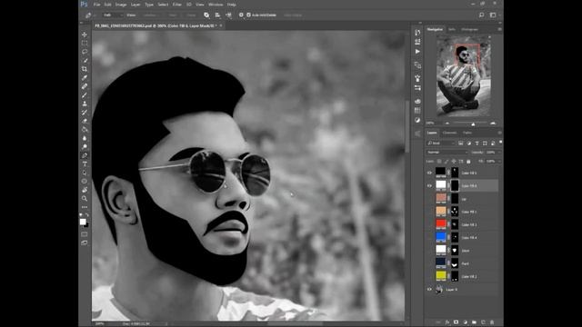
Task: Toggle the Auto Add/Delete checkbox
Action: click(x=248, y=15)
